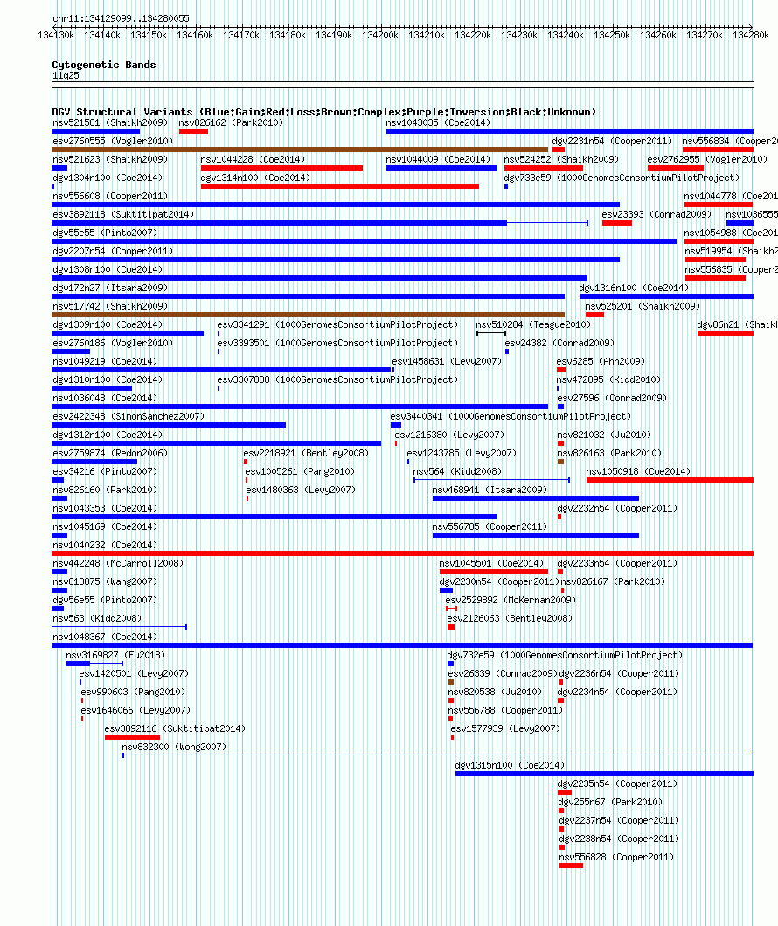Open variant nsv1043035 (Coe2014)
Viewport: 778px width, 926px height.
pyautogui.click(x=438, y=122)
